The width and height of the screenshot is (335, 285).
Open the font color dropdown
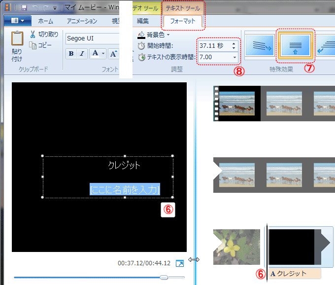pyautogui.click(x=98, y=54)
